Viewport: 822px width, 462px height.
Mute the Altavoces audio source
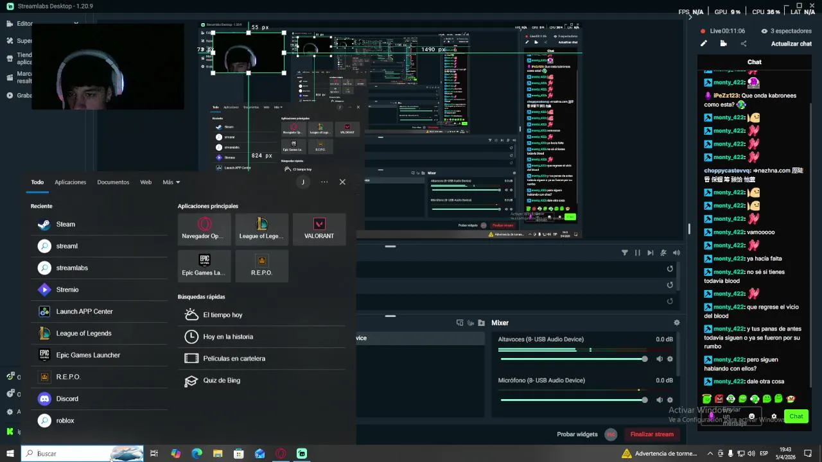pyautogui.click(x=659, y=359)
